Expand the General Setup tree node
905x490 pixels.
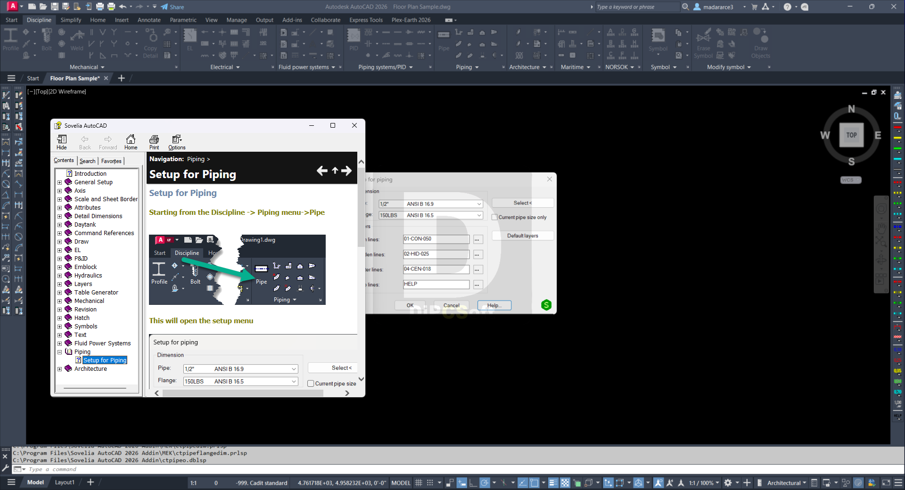[60, 182]
